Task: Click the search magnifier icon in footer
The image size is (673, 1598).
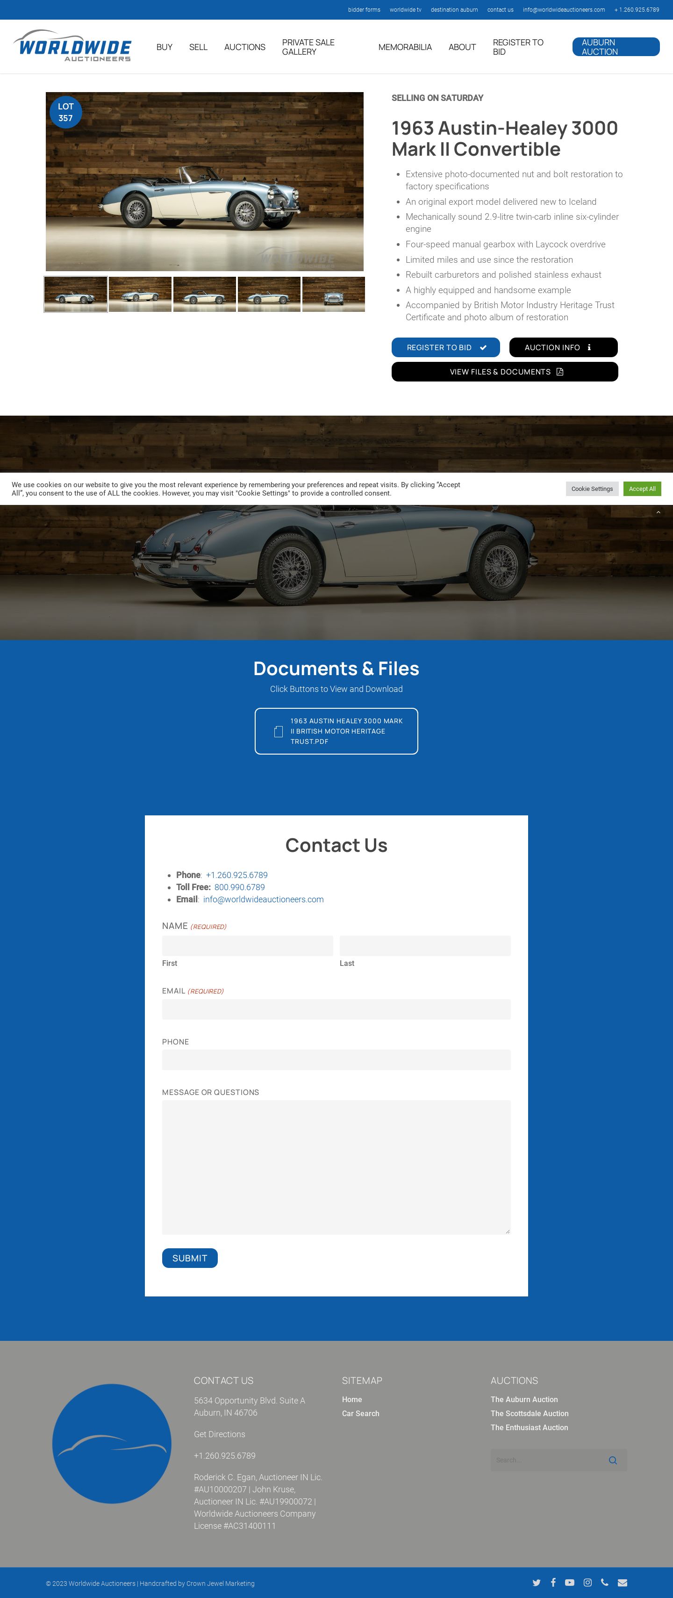Action: point(613,1460)
